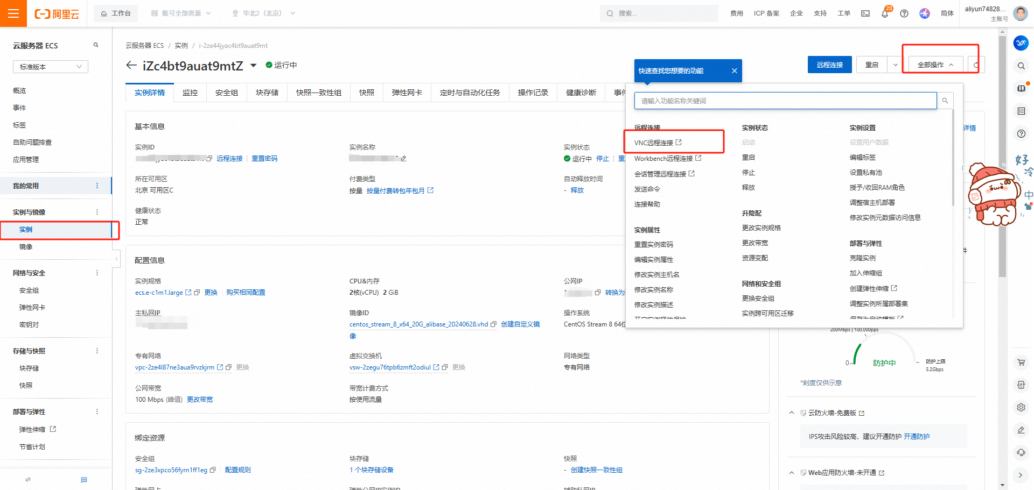Copy the VPC ID vpc-2ze4l87ne3aua9rvzkjrm
The height and width of the screenshot is (490, 1034).
[x=228, y=367]
